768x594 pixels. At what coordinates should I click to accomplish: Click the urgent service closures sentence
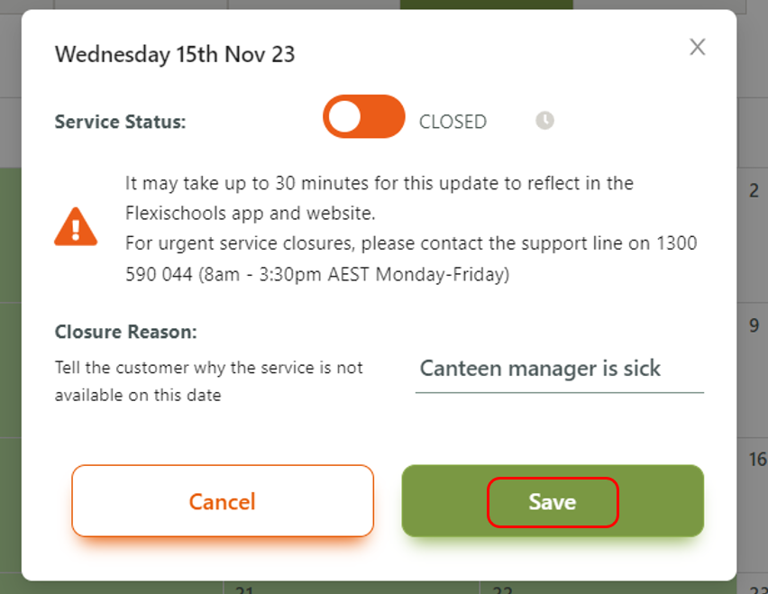pos(410,244)
